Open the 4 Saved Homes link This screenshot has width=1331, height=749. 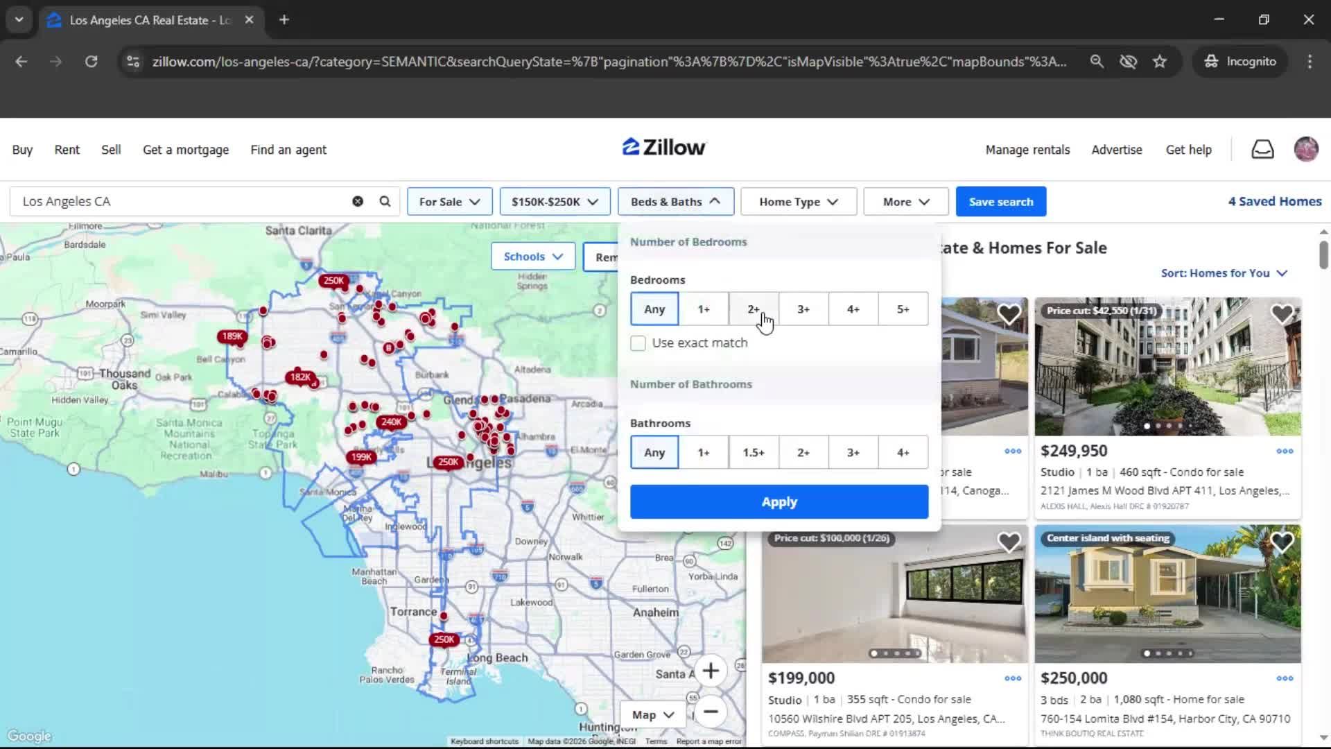pyautogui.click(x=1274, y=201)
